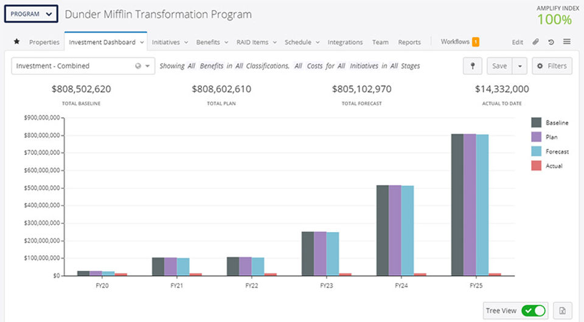Expand the Schedule menu chevron

pyautogui.click(x=318, y=43)
